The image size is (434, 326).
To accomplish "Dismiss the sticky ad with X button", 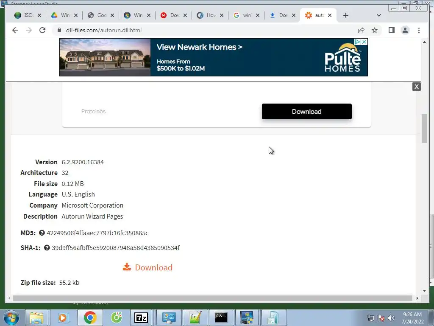I will (x=416, y=87).
